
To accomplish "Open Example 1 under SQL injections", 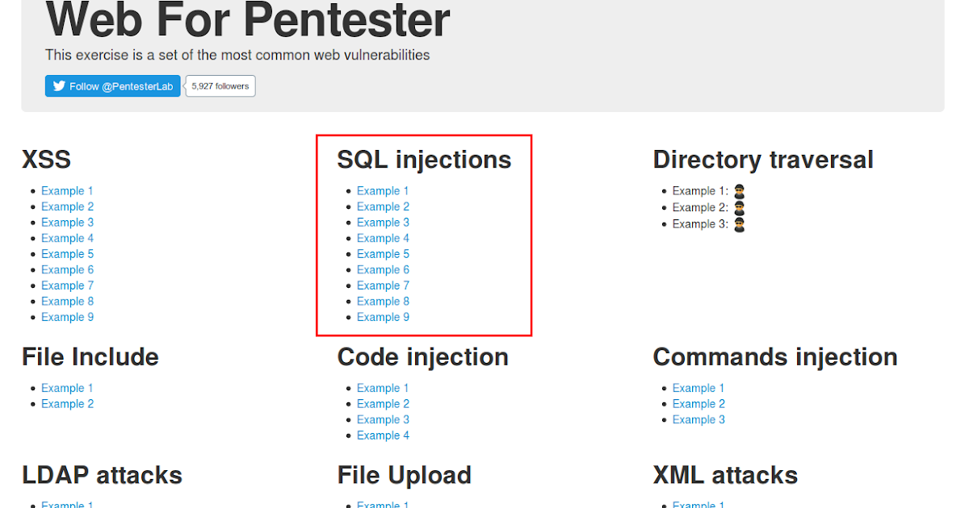I will (383, 190).
